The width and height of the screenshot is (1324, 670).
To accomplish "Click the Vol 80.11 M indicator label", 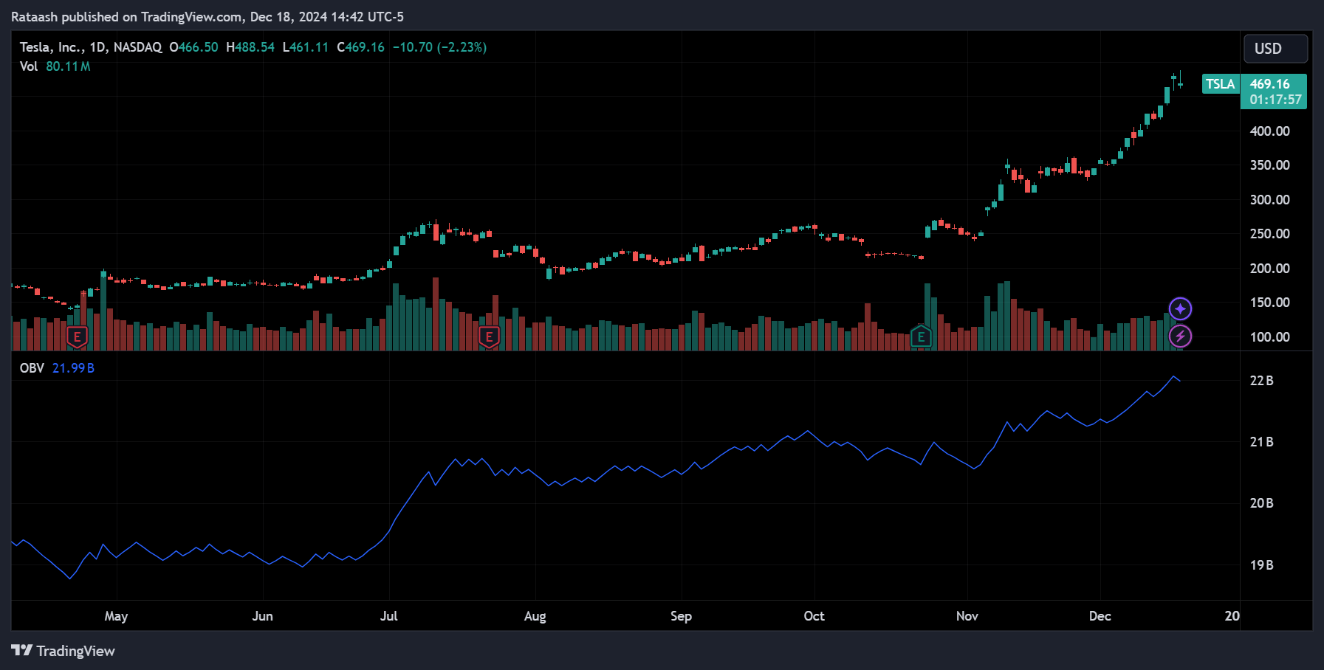I will [55, 66].
